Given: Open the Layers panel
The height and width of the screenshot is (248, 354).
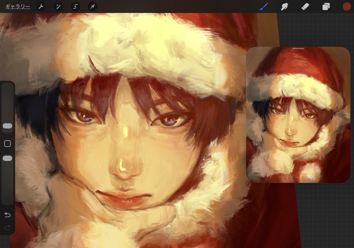Looking at the screenshot, I should 326,7.
